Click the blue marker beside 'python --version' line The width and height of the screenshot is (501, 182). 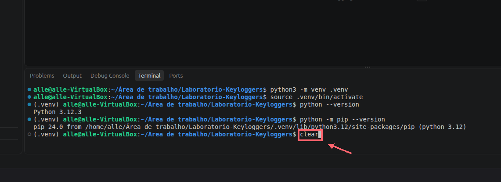point(29,104)
